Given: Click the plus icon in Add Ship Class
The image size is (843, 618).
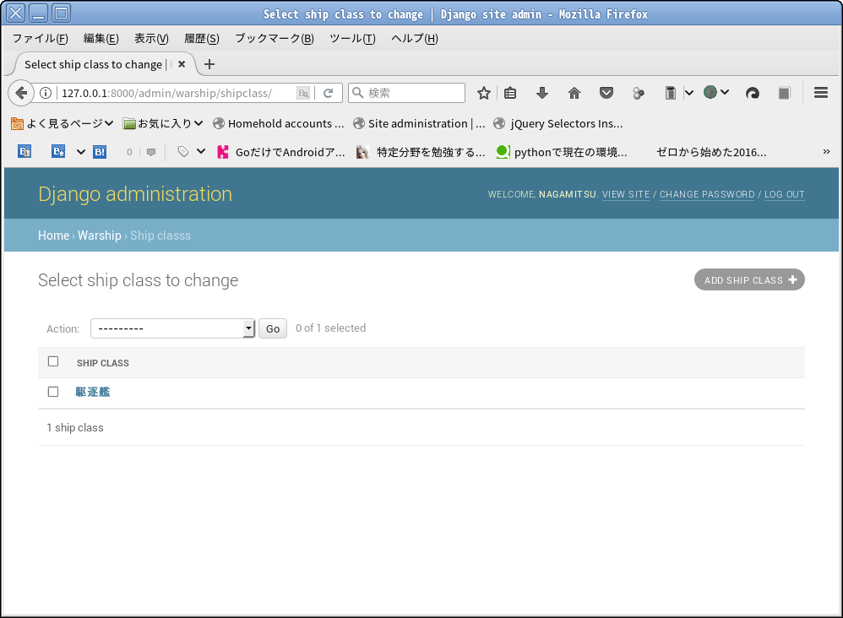Looking at the screenshot, I should pos(792,279).
